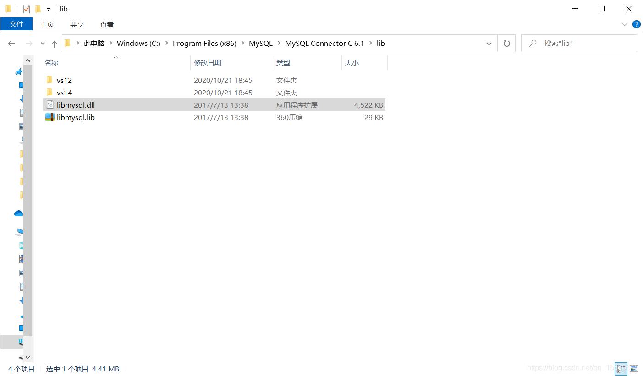This screenshot has height=376, width=643.
Task: Open the 文件 ribbon tab
Action: click(x=16, y=24)
